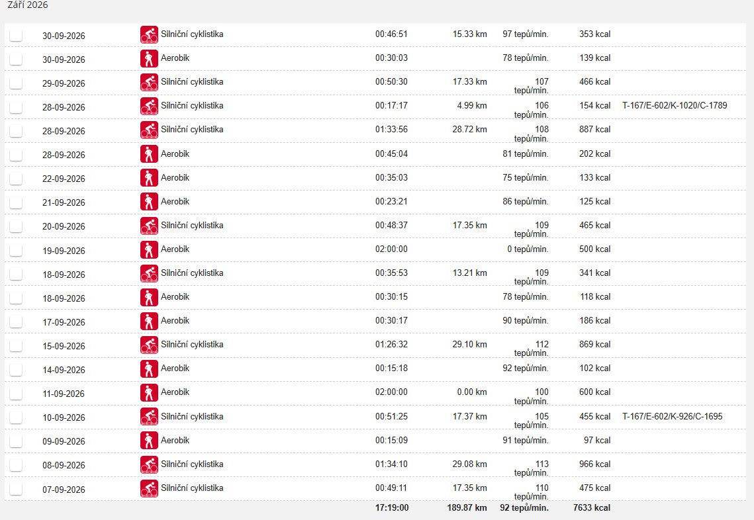Click the aerobics icon on the 00:30:03 workout
The height and width of the screenshot is (520, 754).
149,59
